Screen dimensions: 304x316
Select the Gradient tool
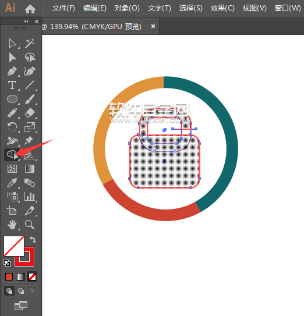pyautogui.click(x=30, y=169)
